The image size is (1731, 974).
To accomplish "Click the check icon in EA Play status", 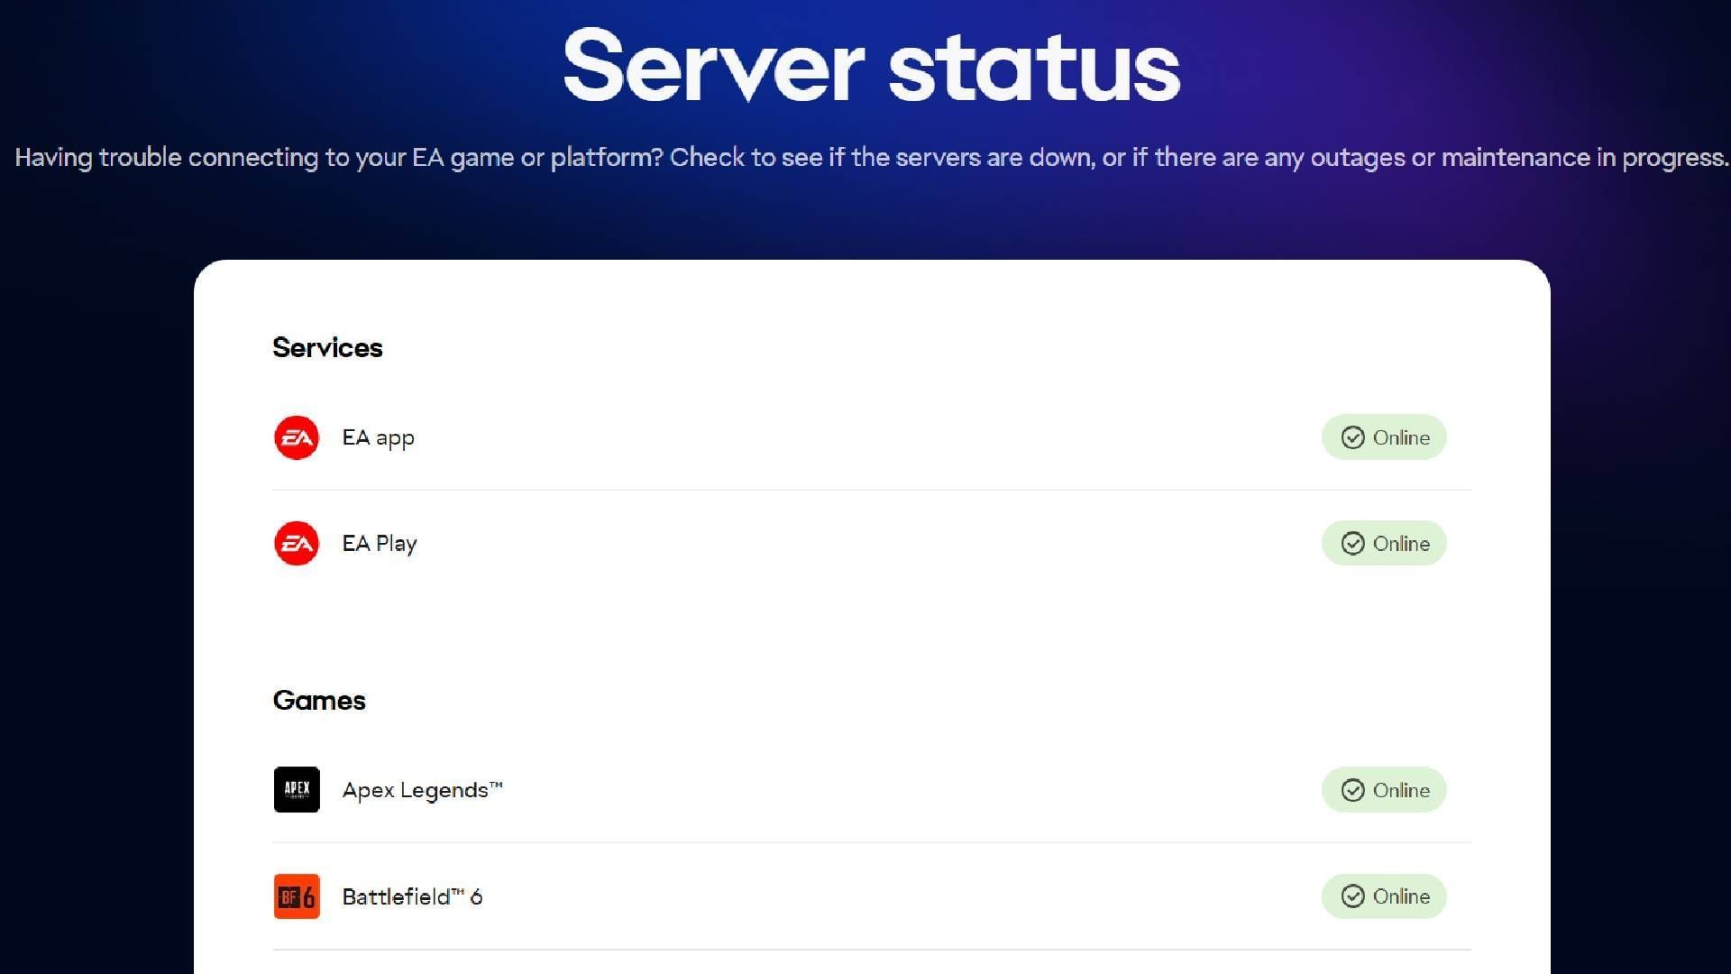I will pos(1352,543).
